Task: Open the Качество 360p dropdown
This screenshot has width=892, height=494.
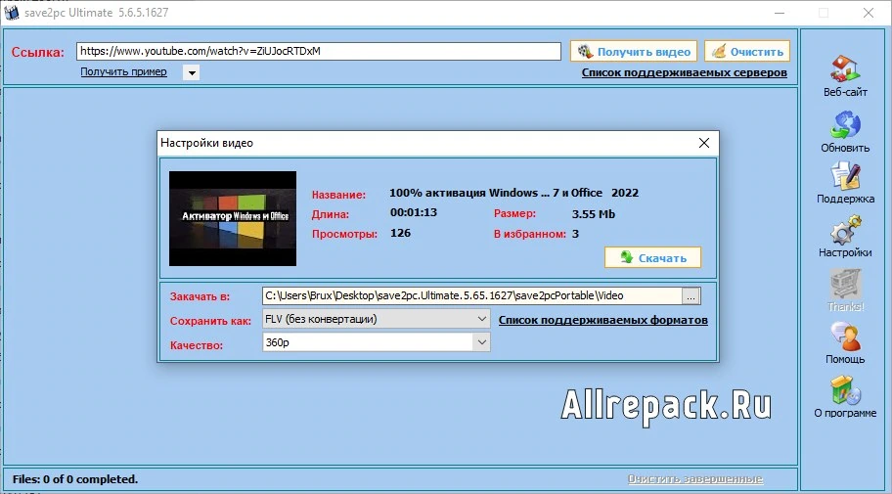Action: click(376, 342)
